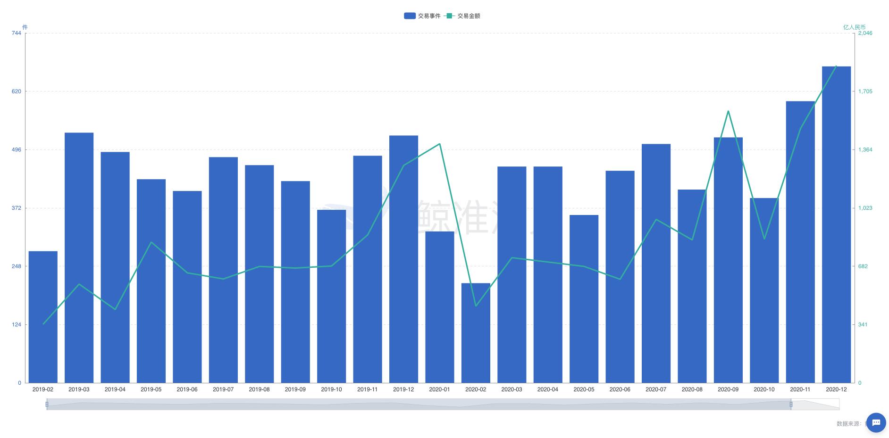This screenshot has height=438, width=889.
Task: Click the right handle of zoom slider
Action: click(x=791, y=404)
